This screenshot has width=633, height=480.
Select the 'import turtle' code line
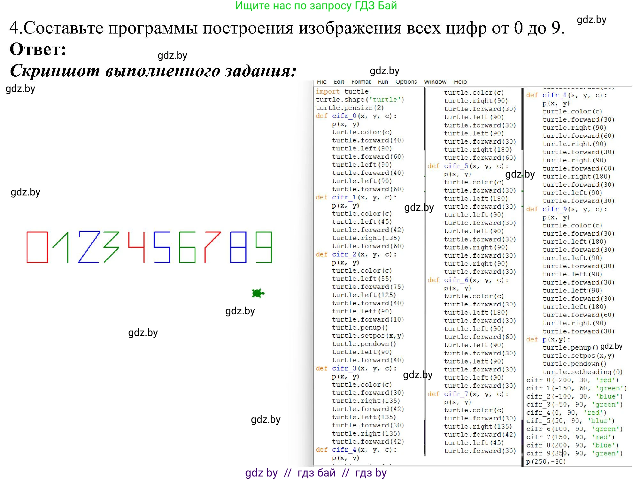342,91
